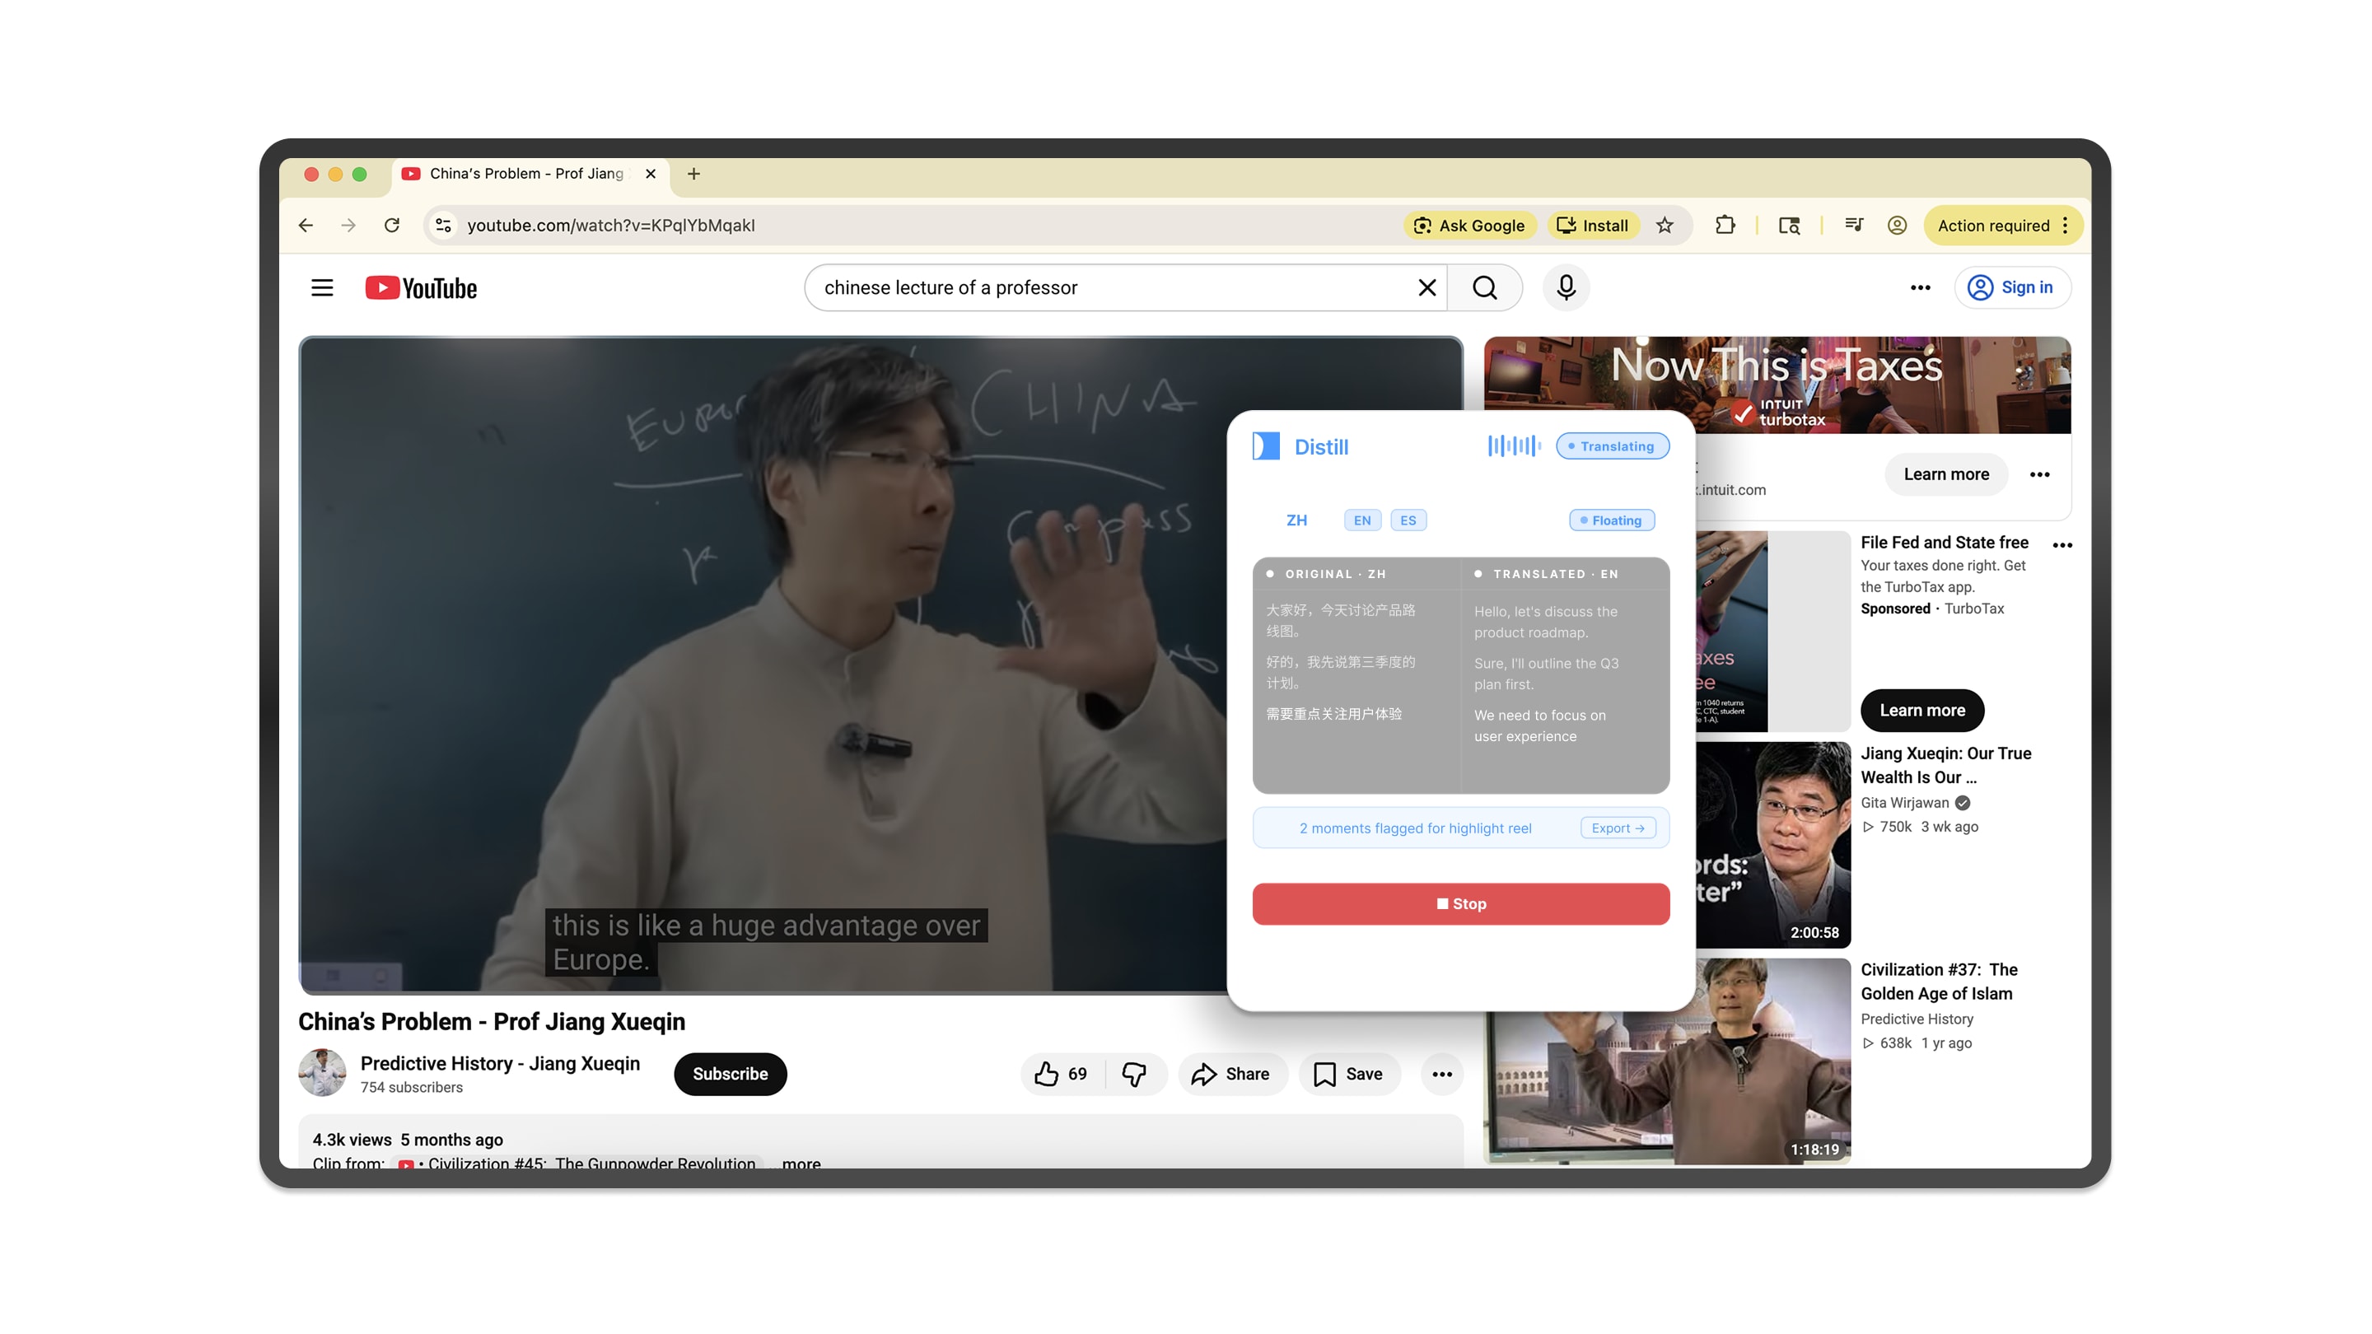Open Civilization #45 Gunpowder Revolution clip link
The width and height of the screenshot is (2372, 1334).
point(578,1162)
